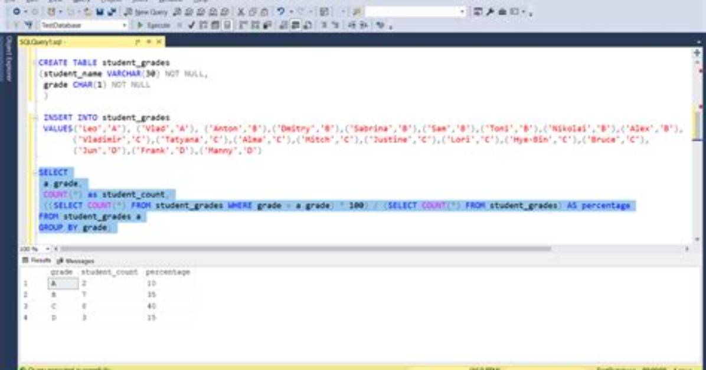
Task: Open the editor zoom percentage dropdown
Action: pyautogui.click(x=47, y=249)
